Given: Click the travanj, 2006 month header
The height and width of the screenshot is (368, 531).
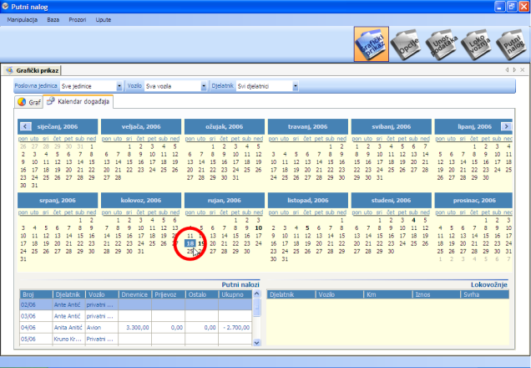Looking at the screenshot, I should coord(308,126).
